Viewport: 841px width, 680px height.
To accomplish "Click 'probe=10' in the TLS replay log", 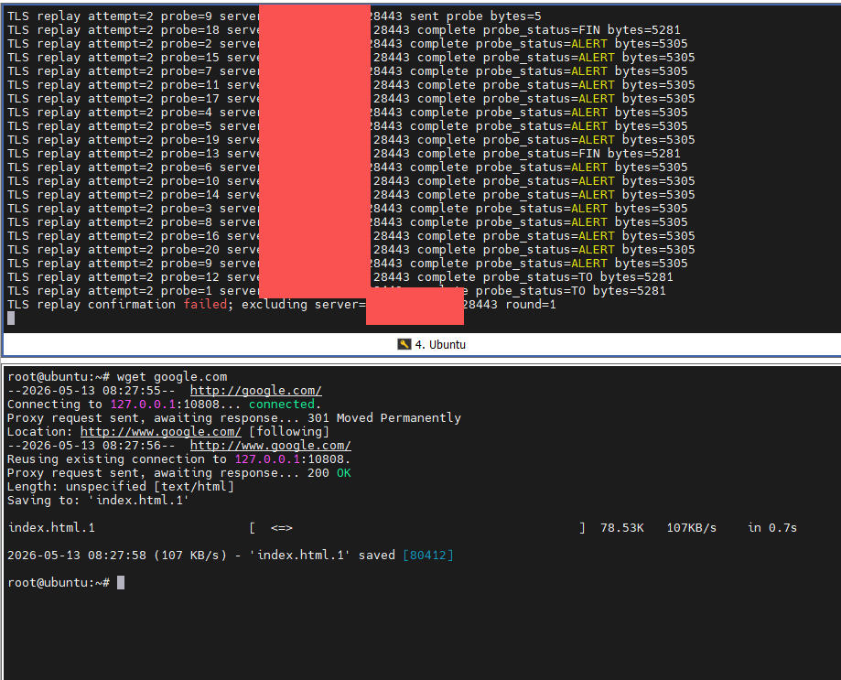I will [x=189, y=180].
